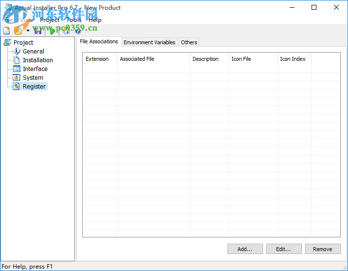Screen dimensions: 348x271
Task: Minimize the Actual Installer window
Action: tap(292, 8)
